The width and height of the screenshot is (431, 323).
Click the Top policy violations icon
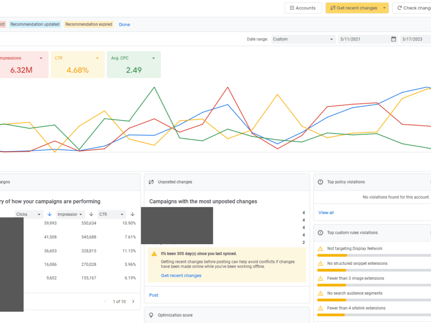[321, 182]
